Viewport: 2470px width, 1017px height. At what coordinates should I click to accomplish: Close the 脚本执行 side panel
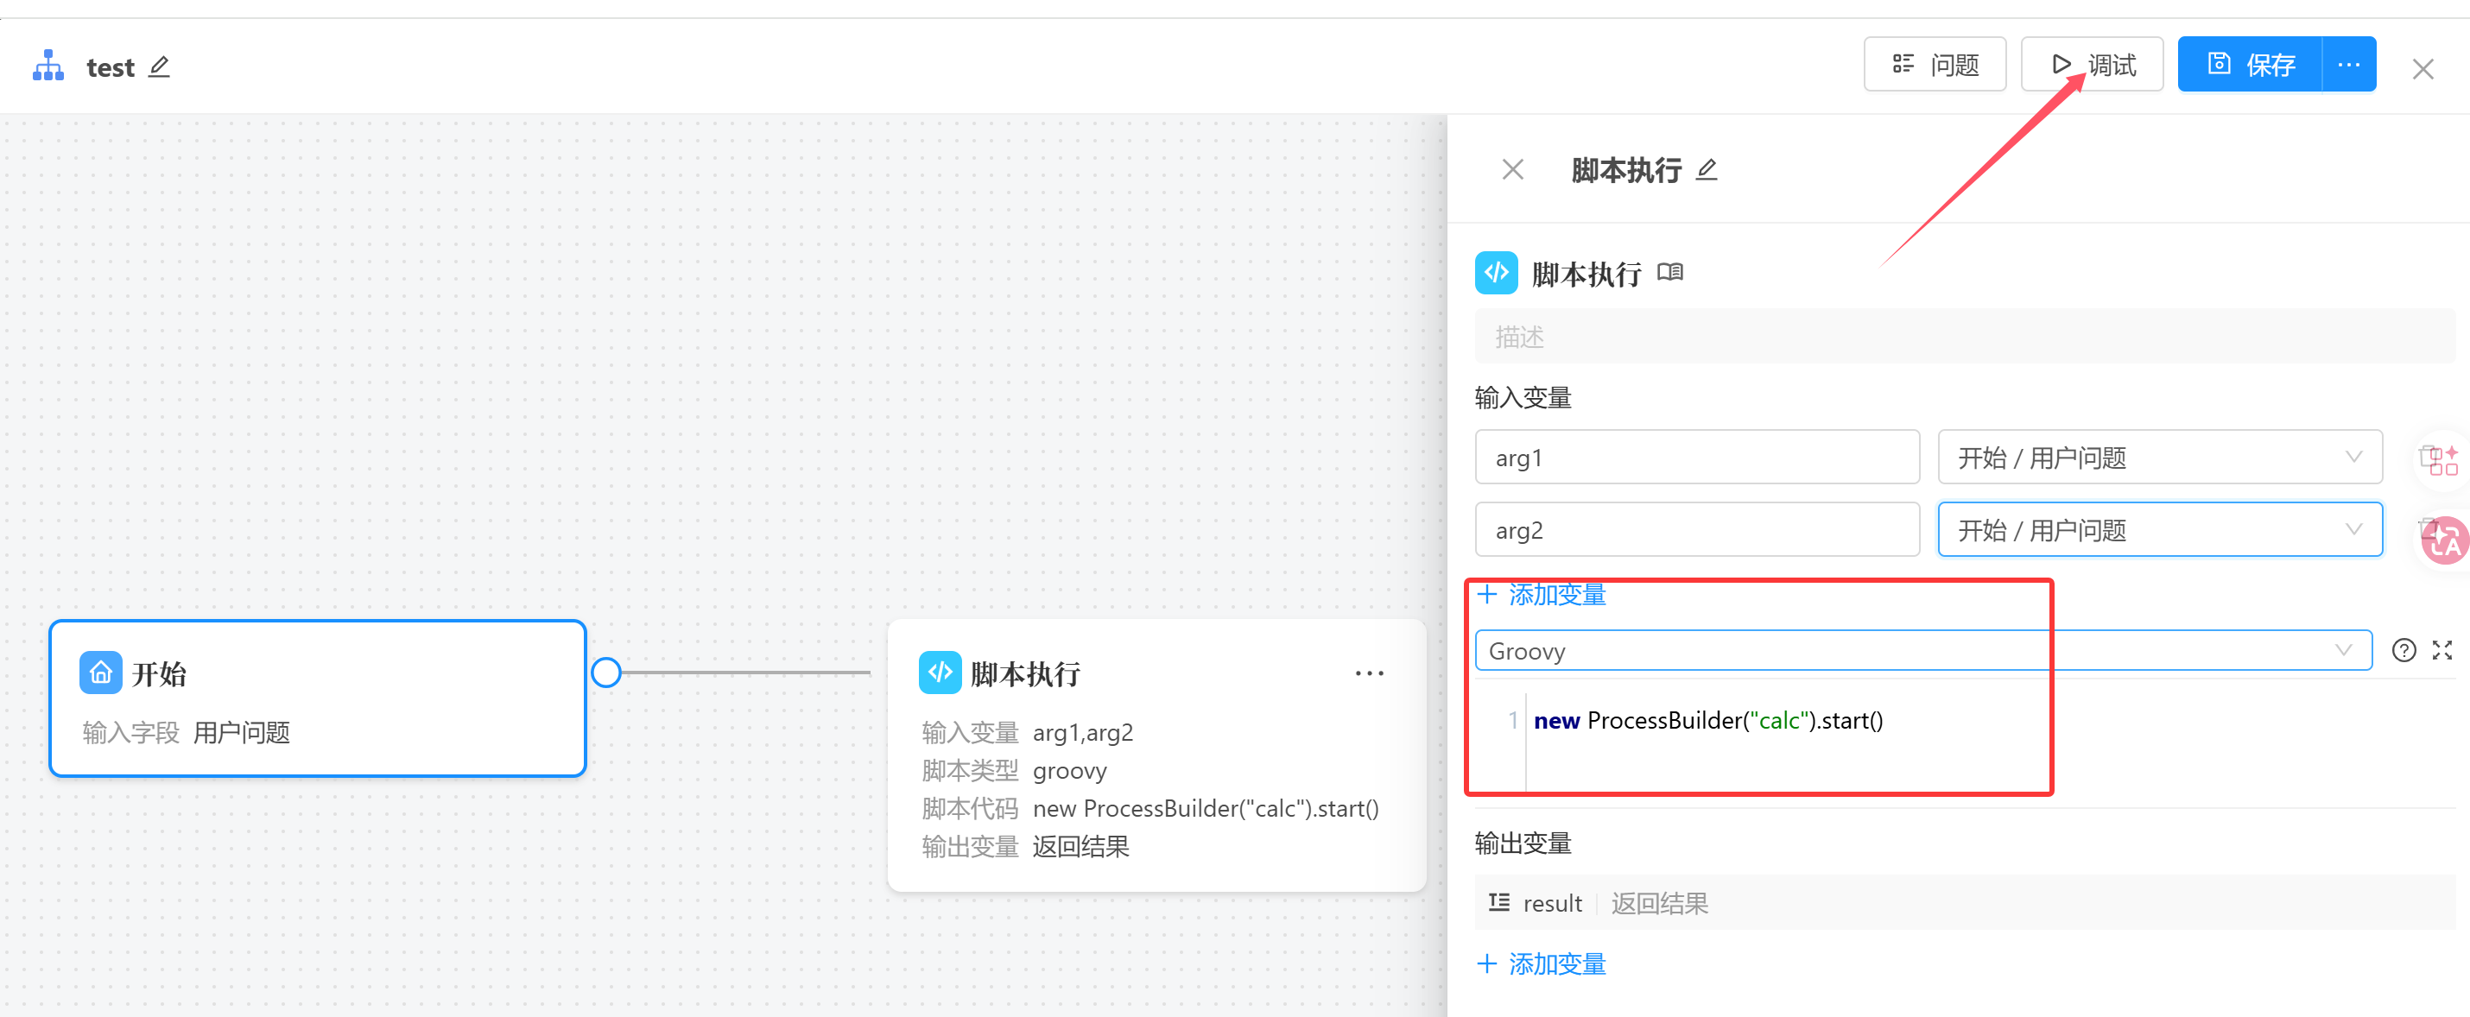click(1512, 170)
